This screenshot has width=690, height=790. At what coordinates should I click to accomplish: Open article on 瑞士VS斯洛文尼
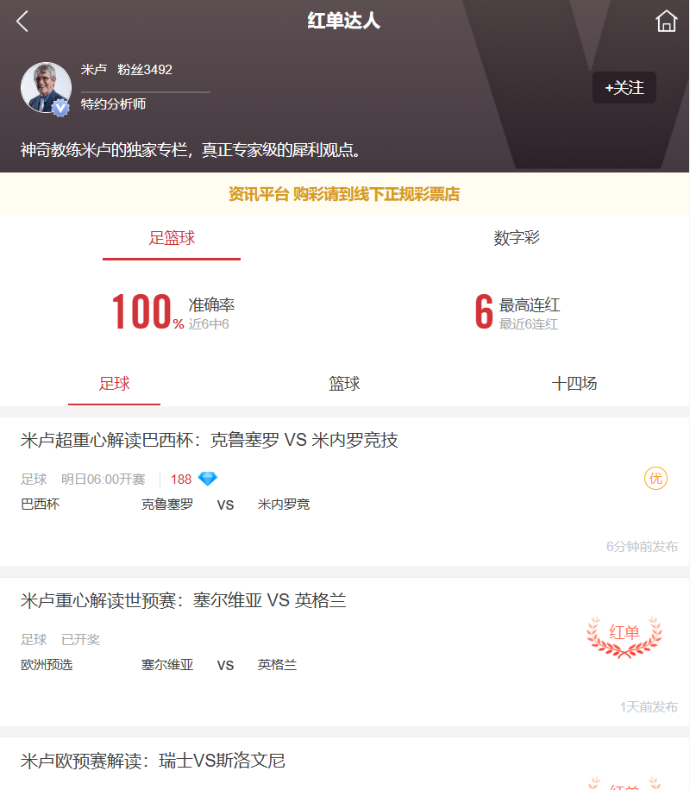154,761
